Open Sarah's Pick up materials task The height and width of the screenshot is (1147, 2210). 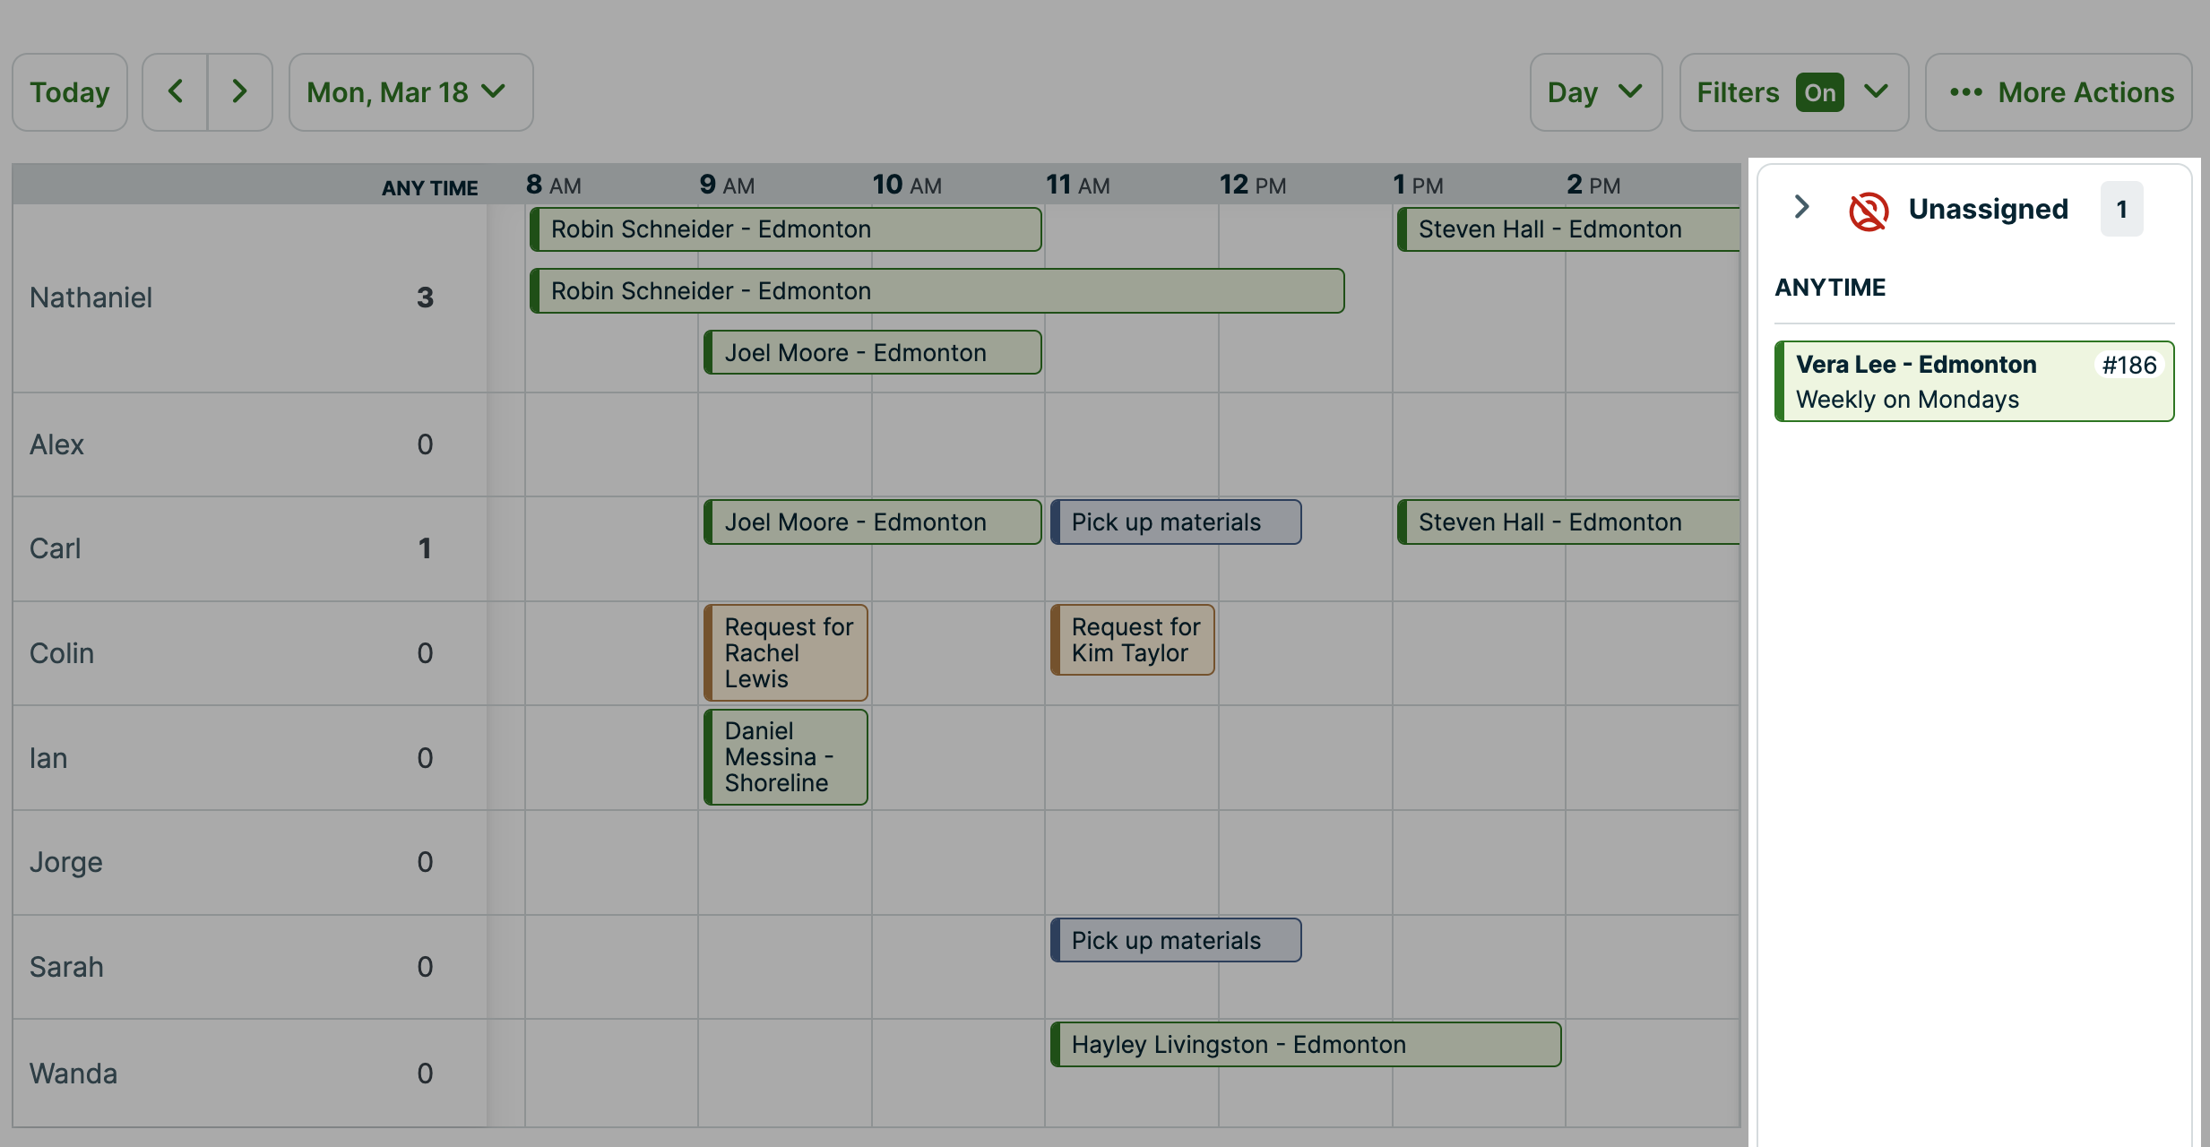(1175, 941)
